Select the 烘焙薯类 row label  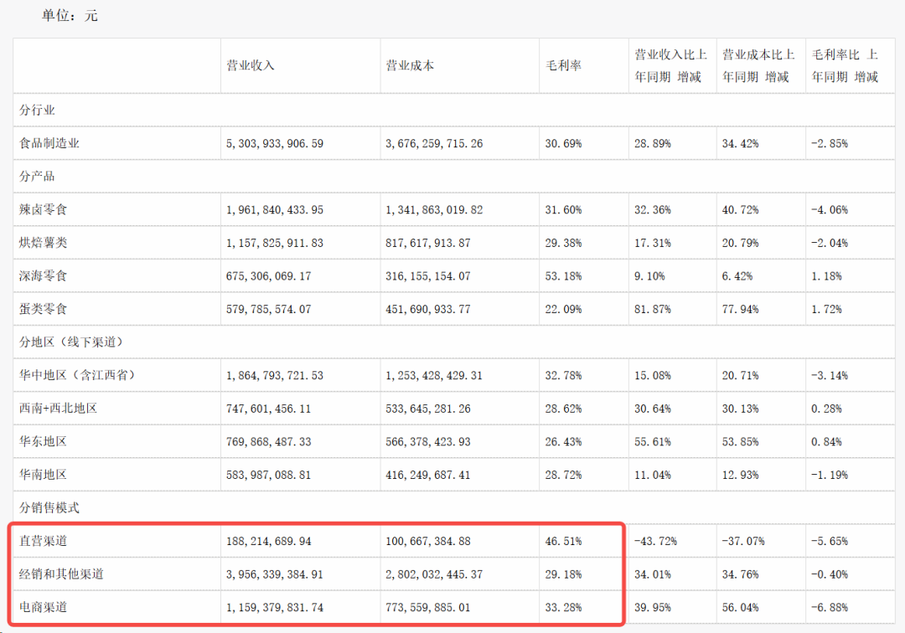click(44, 243)
